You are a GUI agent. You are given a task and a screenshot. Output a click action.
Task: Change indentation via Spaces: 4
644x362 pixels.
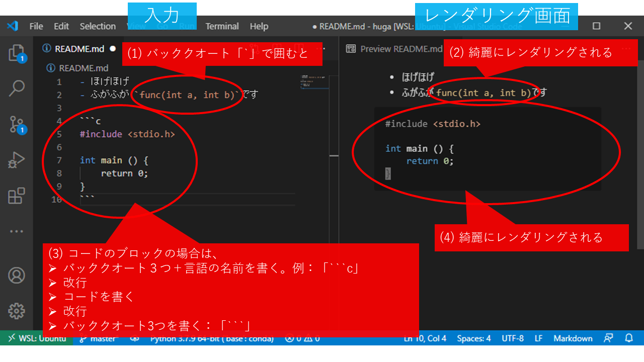(x=474, y=338)
